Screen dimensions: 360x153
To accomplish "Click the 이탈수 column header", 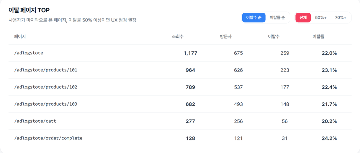I will coord(274,37).
